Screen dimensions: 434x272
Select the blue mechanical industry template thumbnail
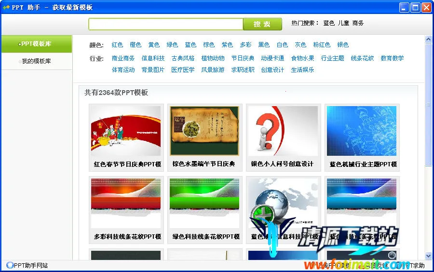tap(362, 131)
